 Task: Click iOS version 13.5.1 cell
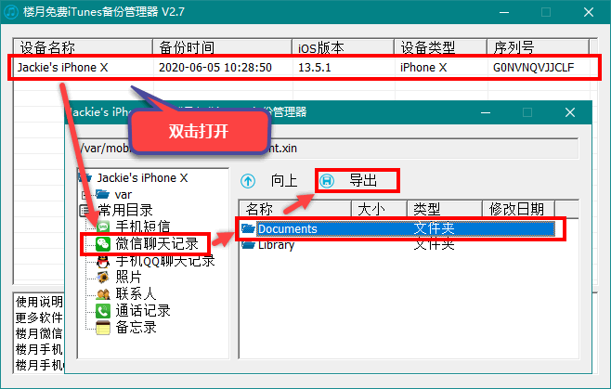[314, 68]
